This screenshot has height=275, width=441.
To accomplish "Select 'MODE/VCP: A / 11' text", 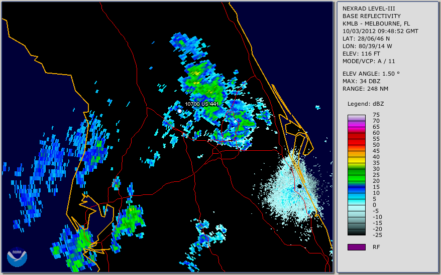I will click(369, 61).
